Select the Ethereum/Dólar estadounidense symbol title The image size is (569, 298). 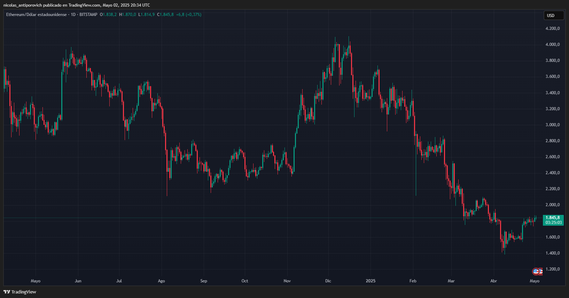(x=36, y=15)
